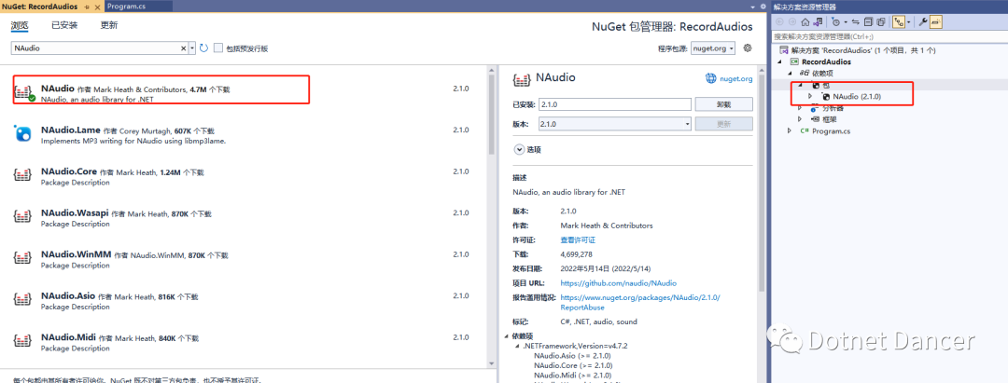Image resolution: width=1008 pixels, height=383 pixels.
Task: Open Properties wrench icon in Solution Explorer
Action: click(923, 21)
